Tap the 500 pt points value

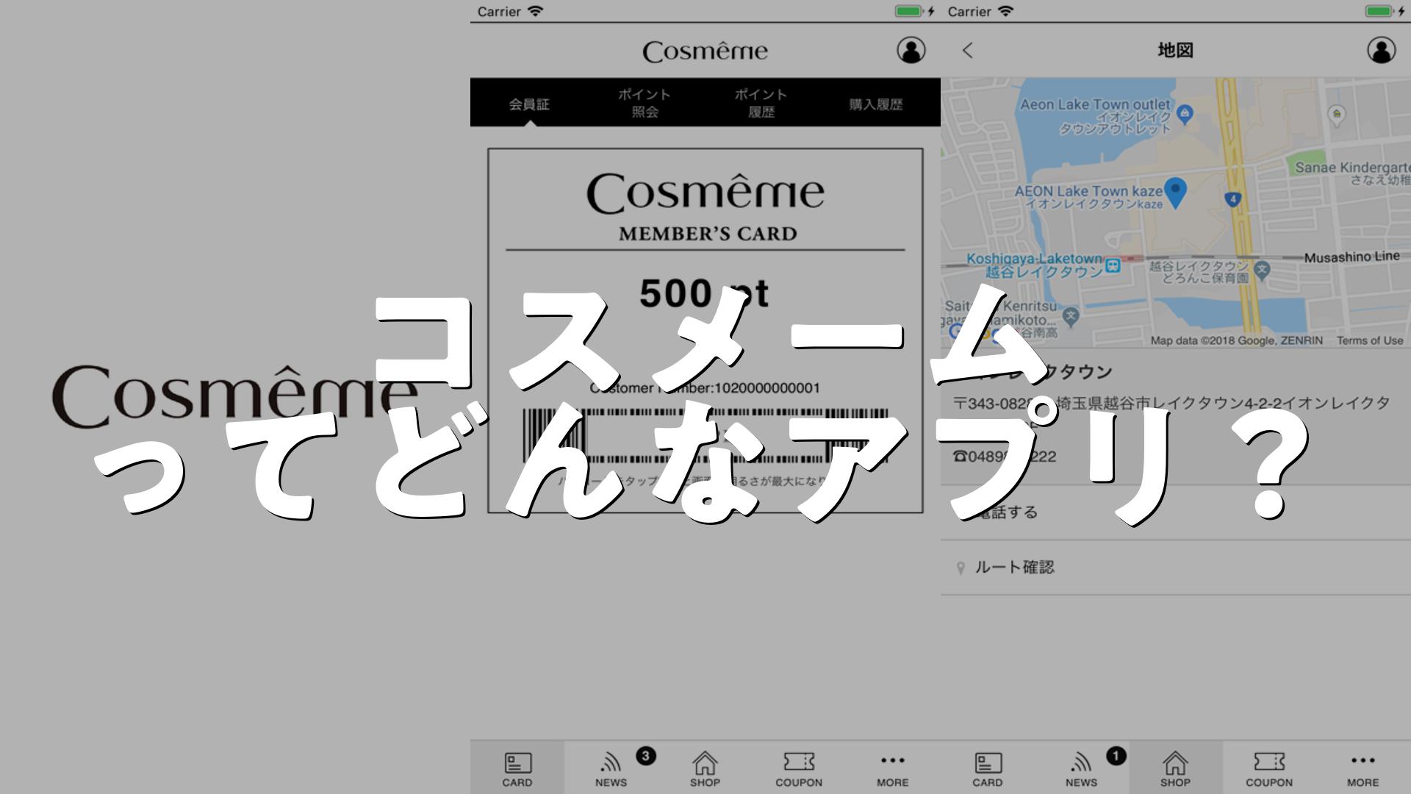click(704, 293)
